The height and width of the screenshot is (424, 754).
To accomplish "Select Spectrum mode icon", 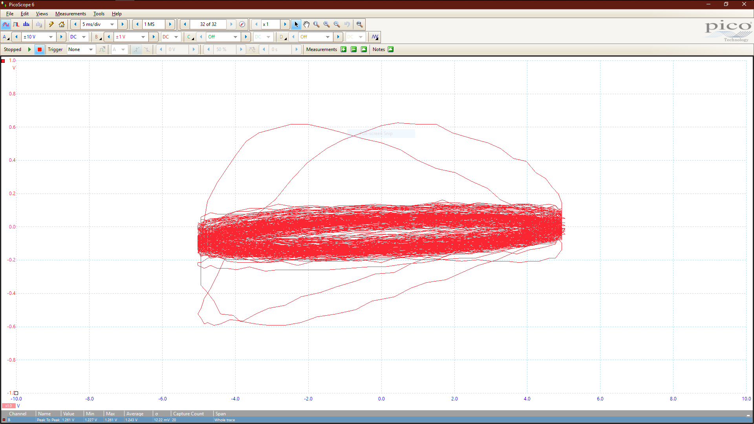I will [26, 24].
